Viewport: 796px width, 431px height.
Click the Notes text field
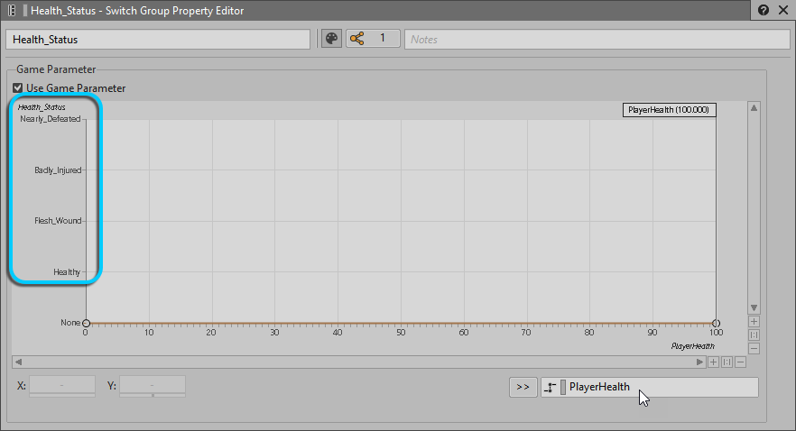pos(597,39)
